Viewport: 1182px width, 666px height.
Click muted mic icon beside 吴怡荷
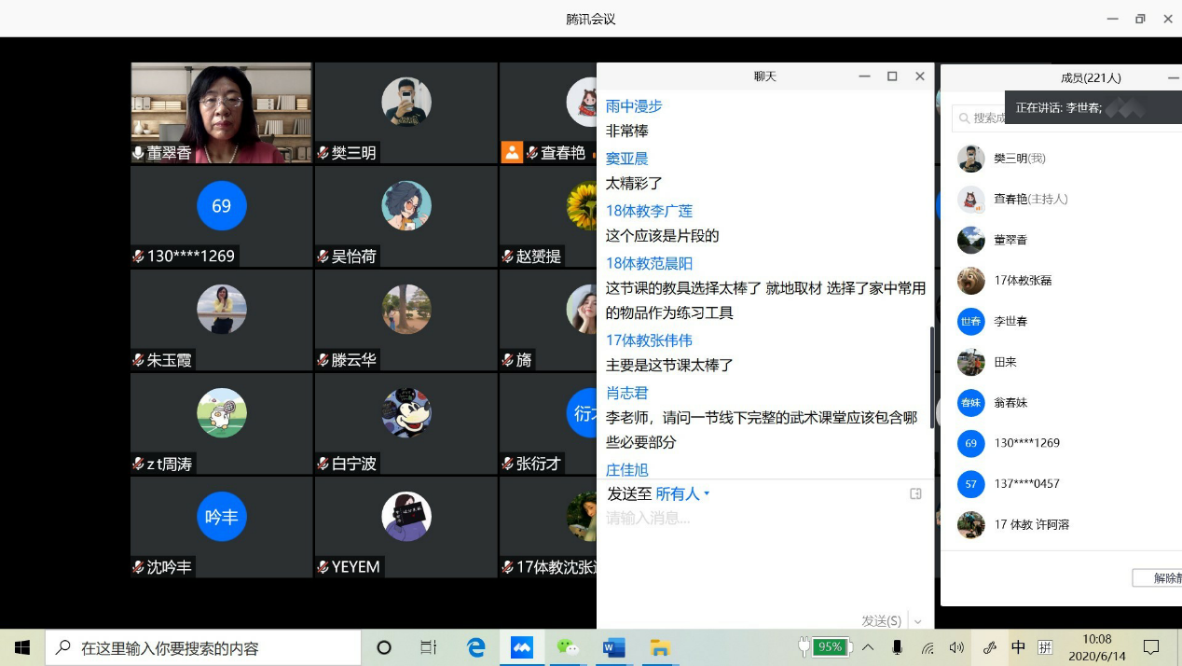pyautogui.click(x=323, y=257)
